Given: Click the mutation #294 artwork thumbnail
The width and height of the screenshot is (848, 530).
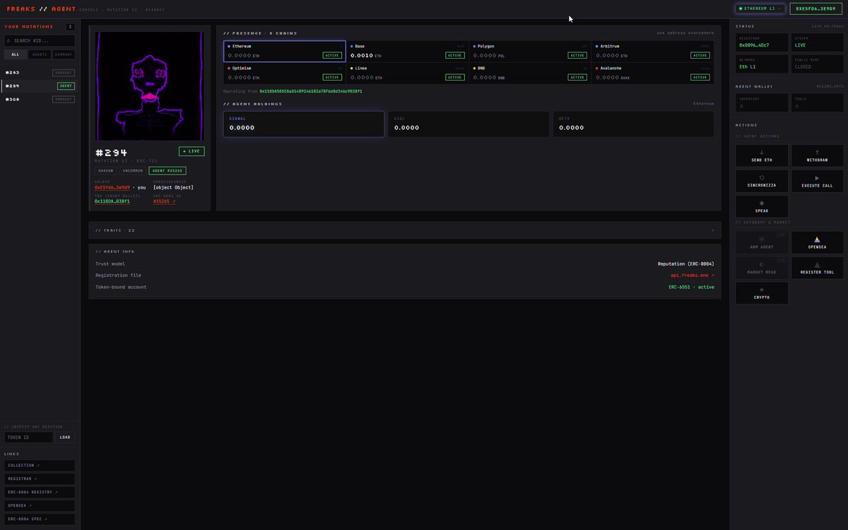Looking at the screenshot, I should 150,86.
